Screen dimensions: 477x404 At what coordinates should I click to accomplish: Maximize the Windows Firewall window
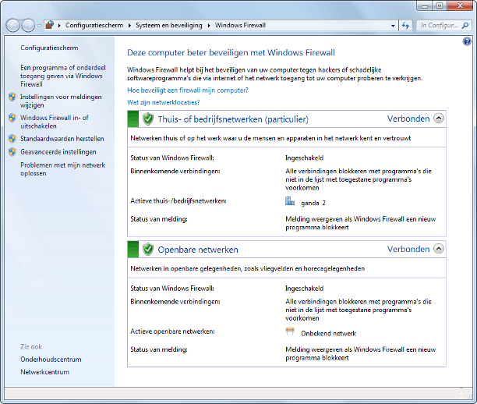(x=440, y=5)
